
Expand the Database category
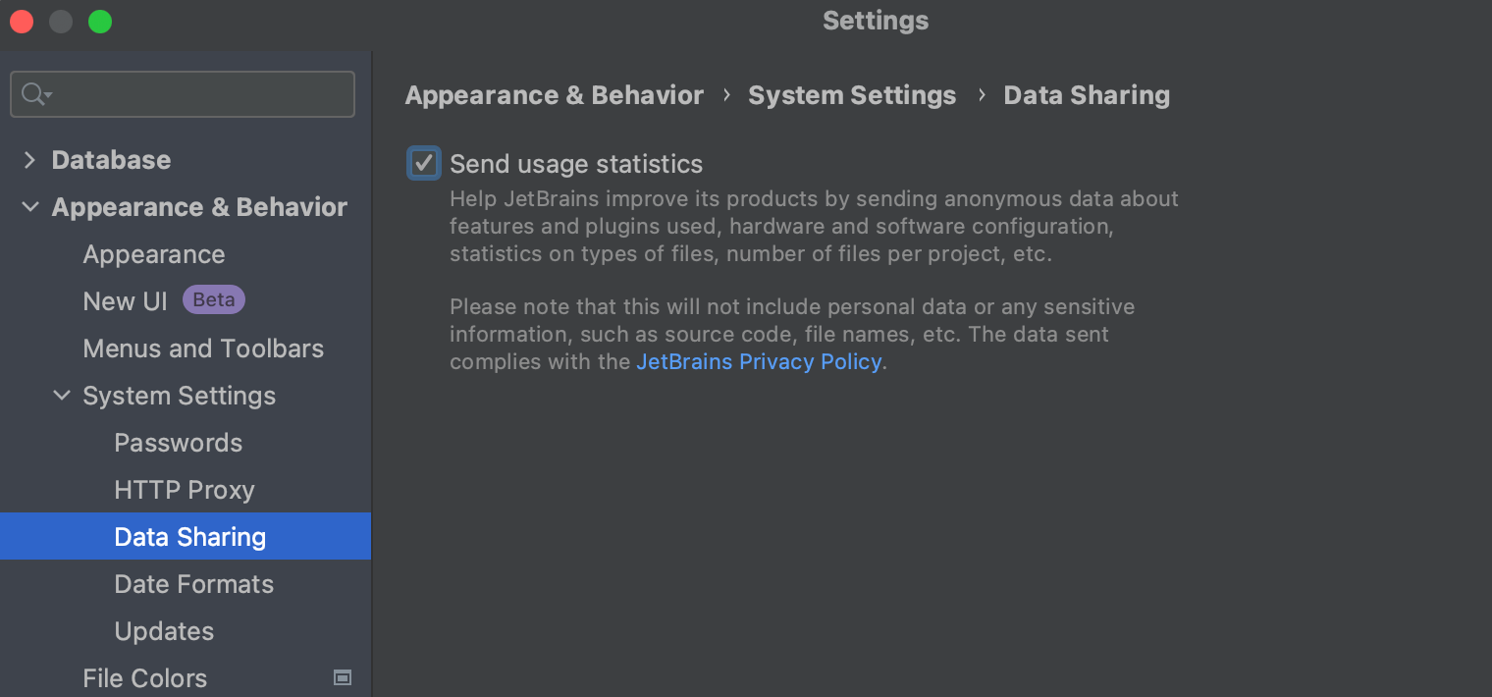click(x=29, y=159)
